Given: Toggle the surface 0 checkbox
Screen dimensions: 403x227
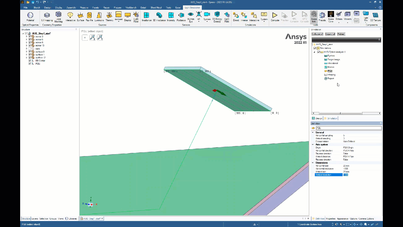Looking at the screenshot, I should (x=30, y=51).
